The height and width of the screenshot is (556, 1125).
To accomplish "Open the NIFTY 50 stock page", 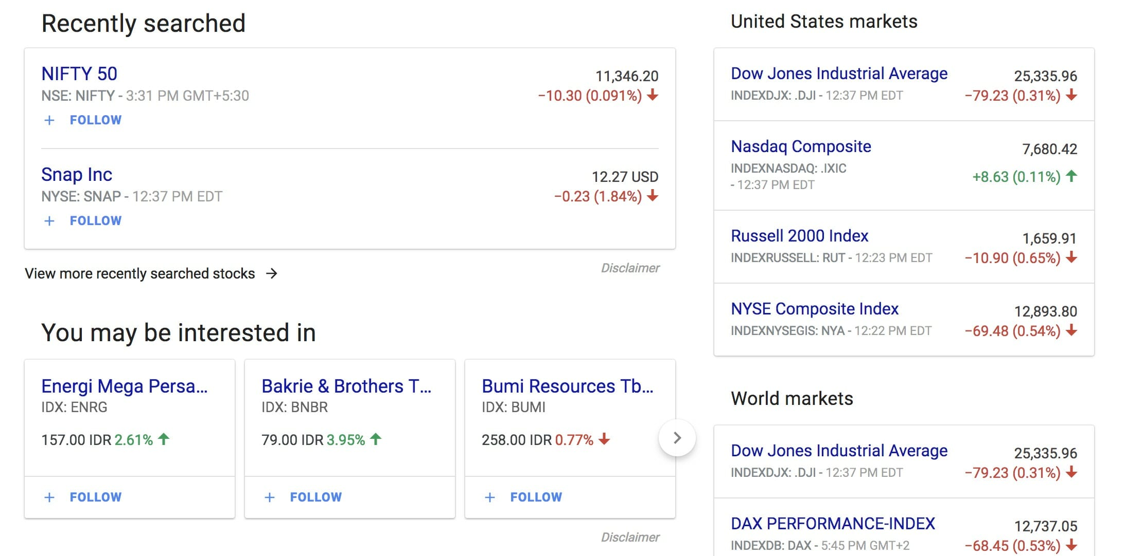I will pyautogui.click(x=79, y=74).
